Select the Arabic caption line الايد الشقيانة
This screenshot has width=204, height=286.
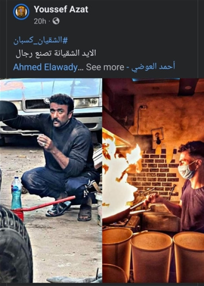click(x=56, y=53)
